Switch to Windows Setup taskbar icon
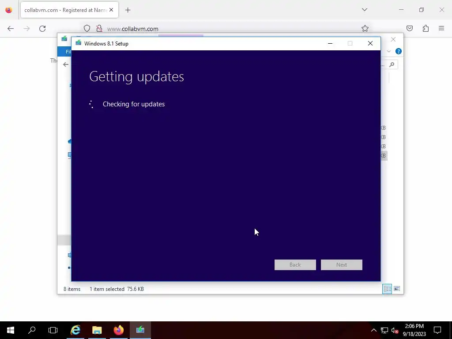Screen dimensions: 452x339 pyautogui.click(x=140, y=330)
